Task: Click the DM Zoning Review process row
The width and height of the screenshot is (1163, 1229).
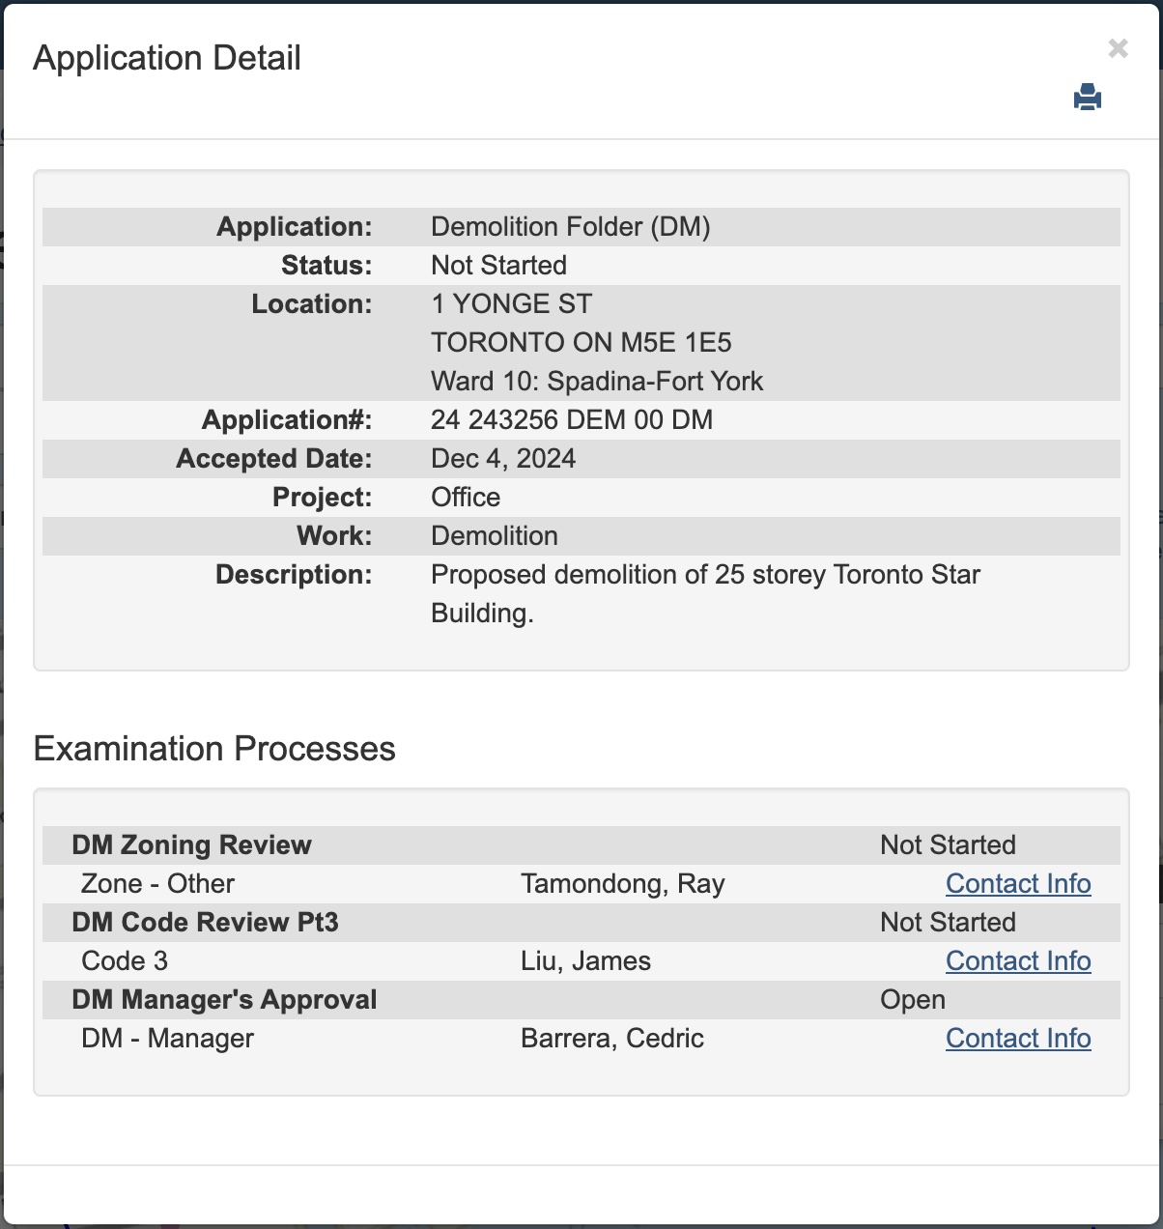Action: (x=191, y=845)
